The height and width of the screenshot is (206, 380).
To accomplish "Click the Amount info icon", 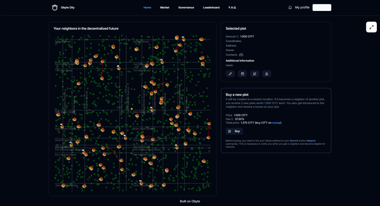I will pyautogui.click(x=237, y=37).
